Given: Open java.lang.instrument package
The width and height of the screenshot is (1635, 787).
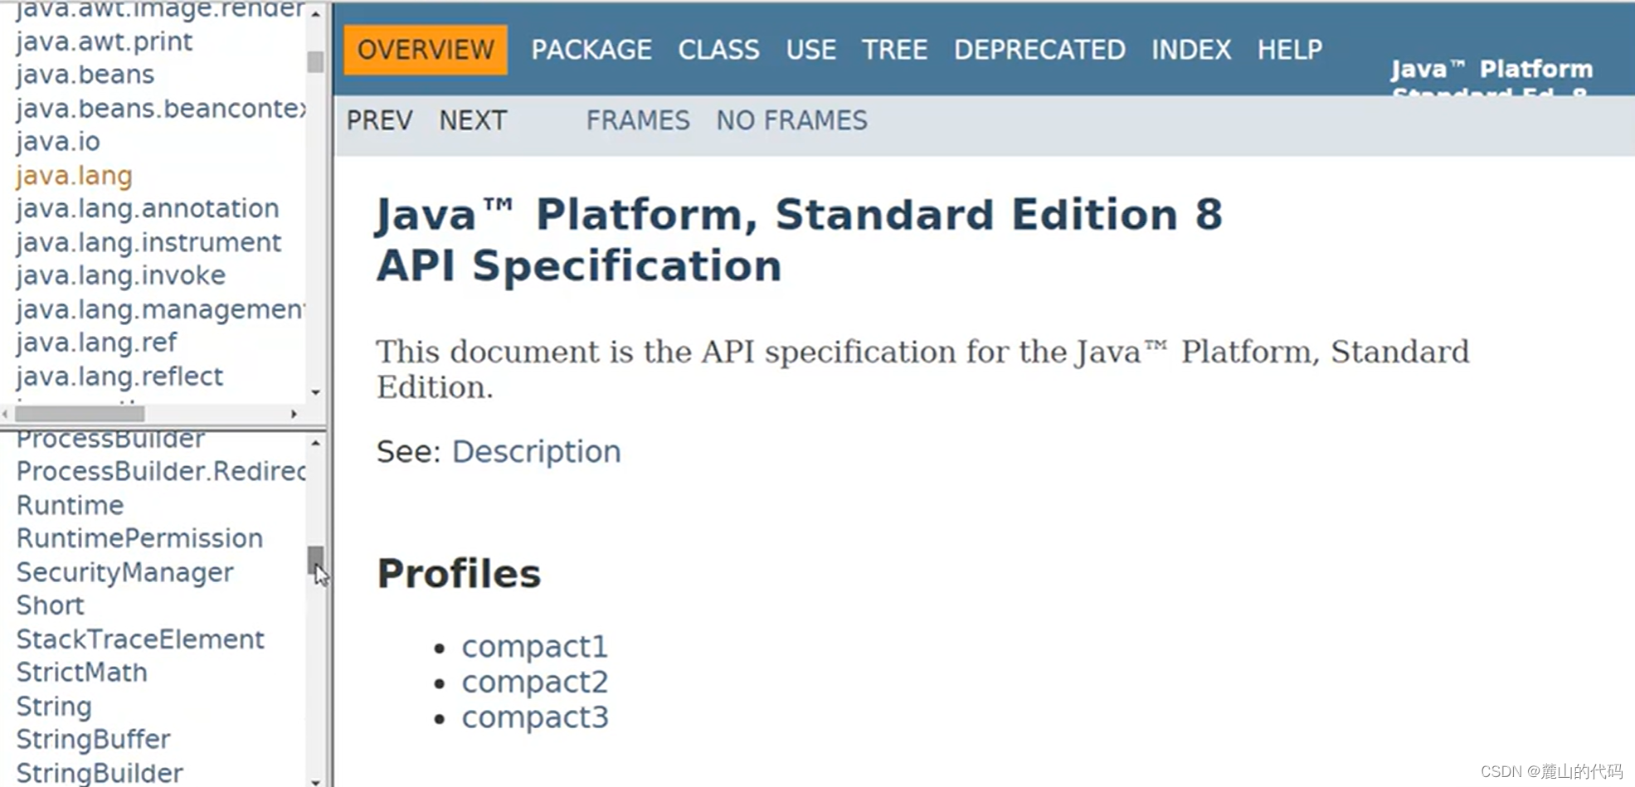Looking at the screenshot, I should [148, 242].
